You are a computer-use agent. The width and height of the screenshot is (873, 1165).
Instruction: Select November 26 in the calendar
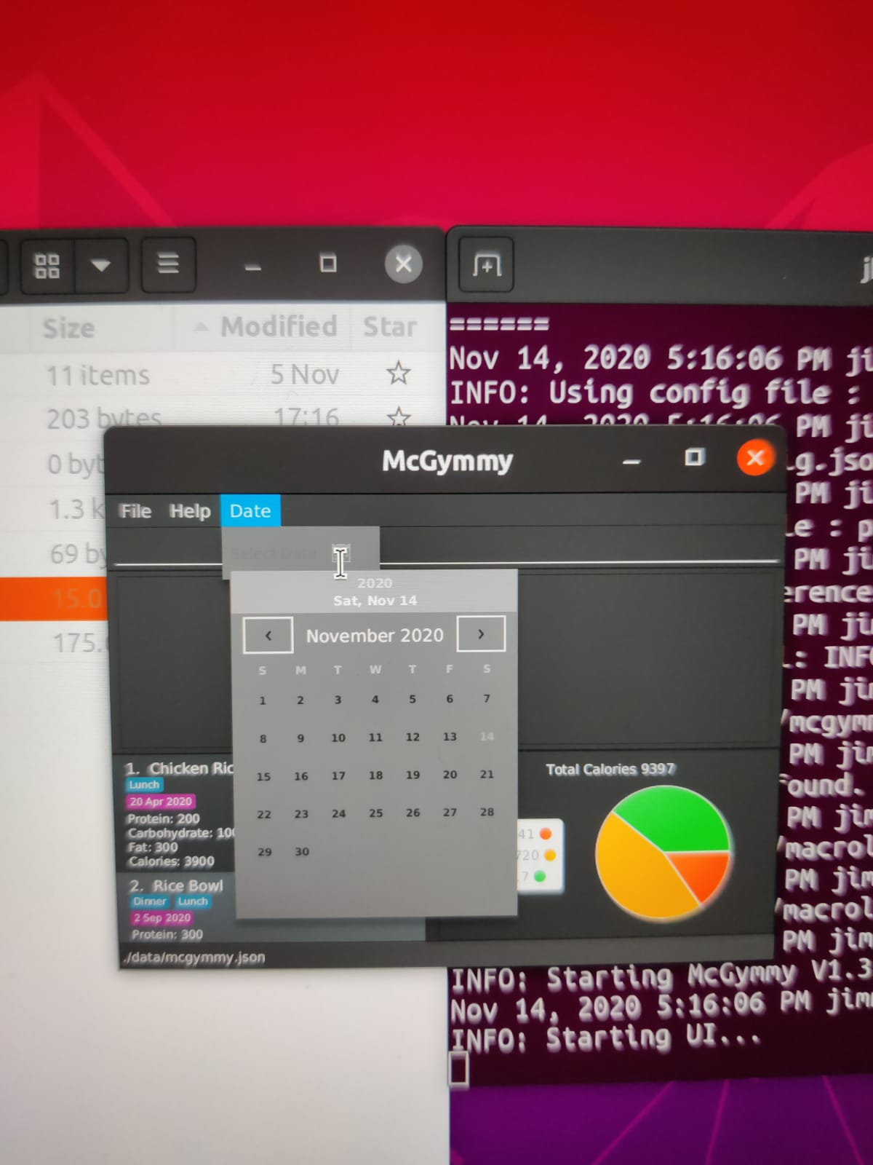(412, 813)
